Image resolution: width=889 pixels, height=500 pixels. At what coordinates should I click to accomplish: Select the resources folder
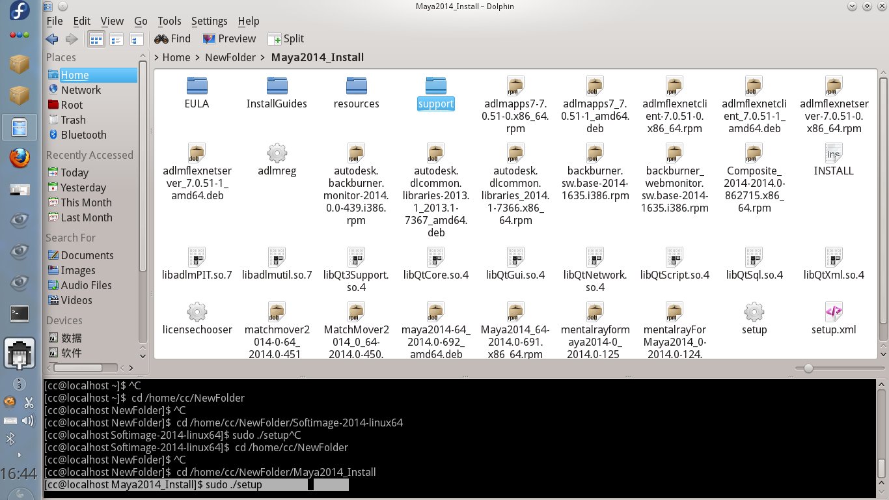pos(356,92)
